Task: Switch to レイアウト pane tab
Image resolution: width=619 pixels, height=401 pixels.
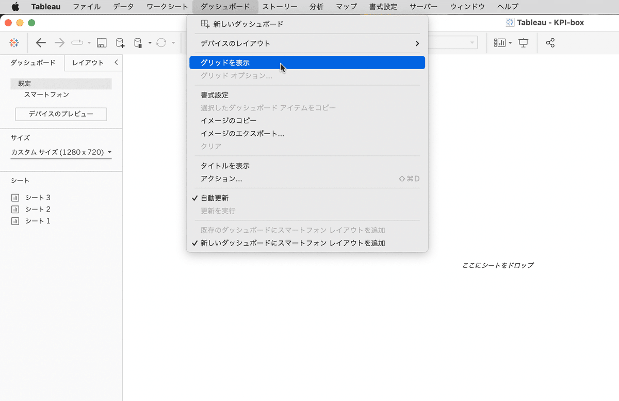Action: [88, 62]
